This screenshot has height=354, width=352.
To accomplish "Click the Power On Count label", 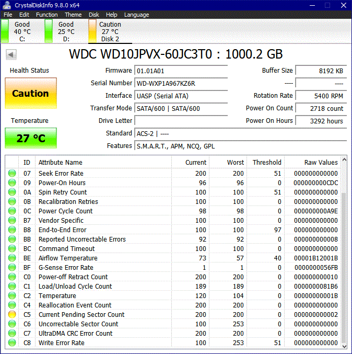I will point(269,108).
